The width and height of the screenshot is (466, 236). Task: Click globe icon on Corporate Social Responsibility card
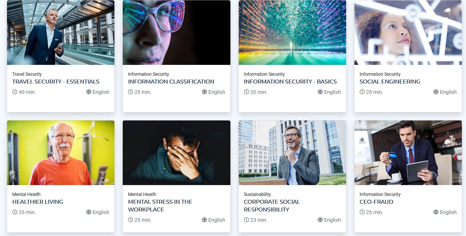(320, 220)
